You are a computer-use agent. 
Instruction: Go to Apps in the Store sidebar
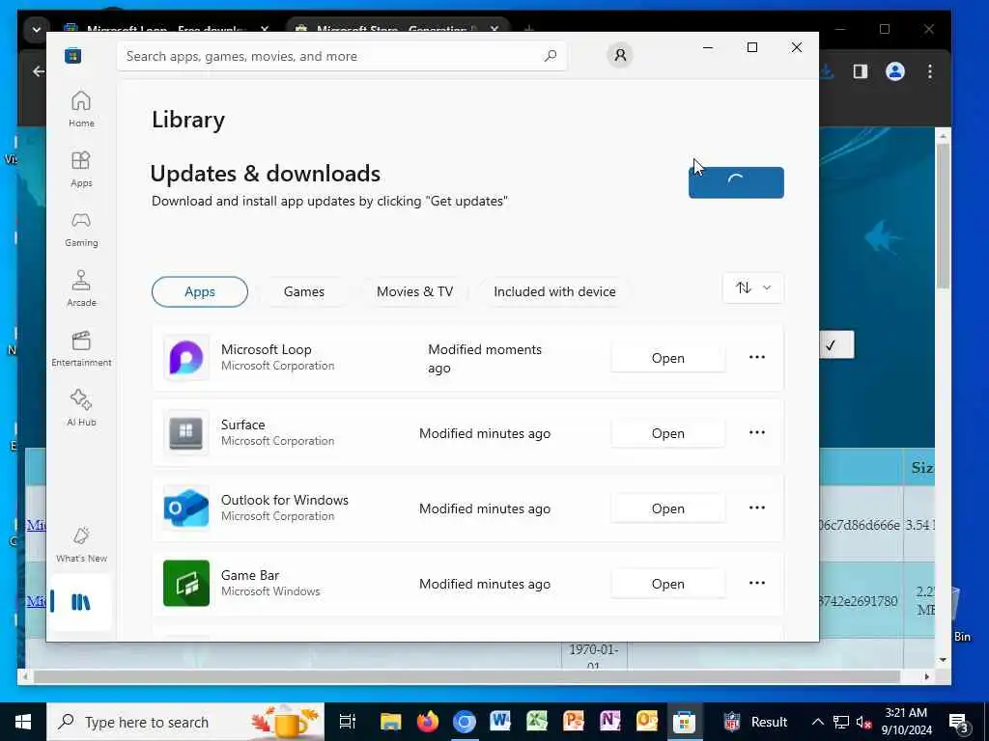point(81,169)
